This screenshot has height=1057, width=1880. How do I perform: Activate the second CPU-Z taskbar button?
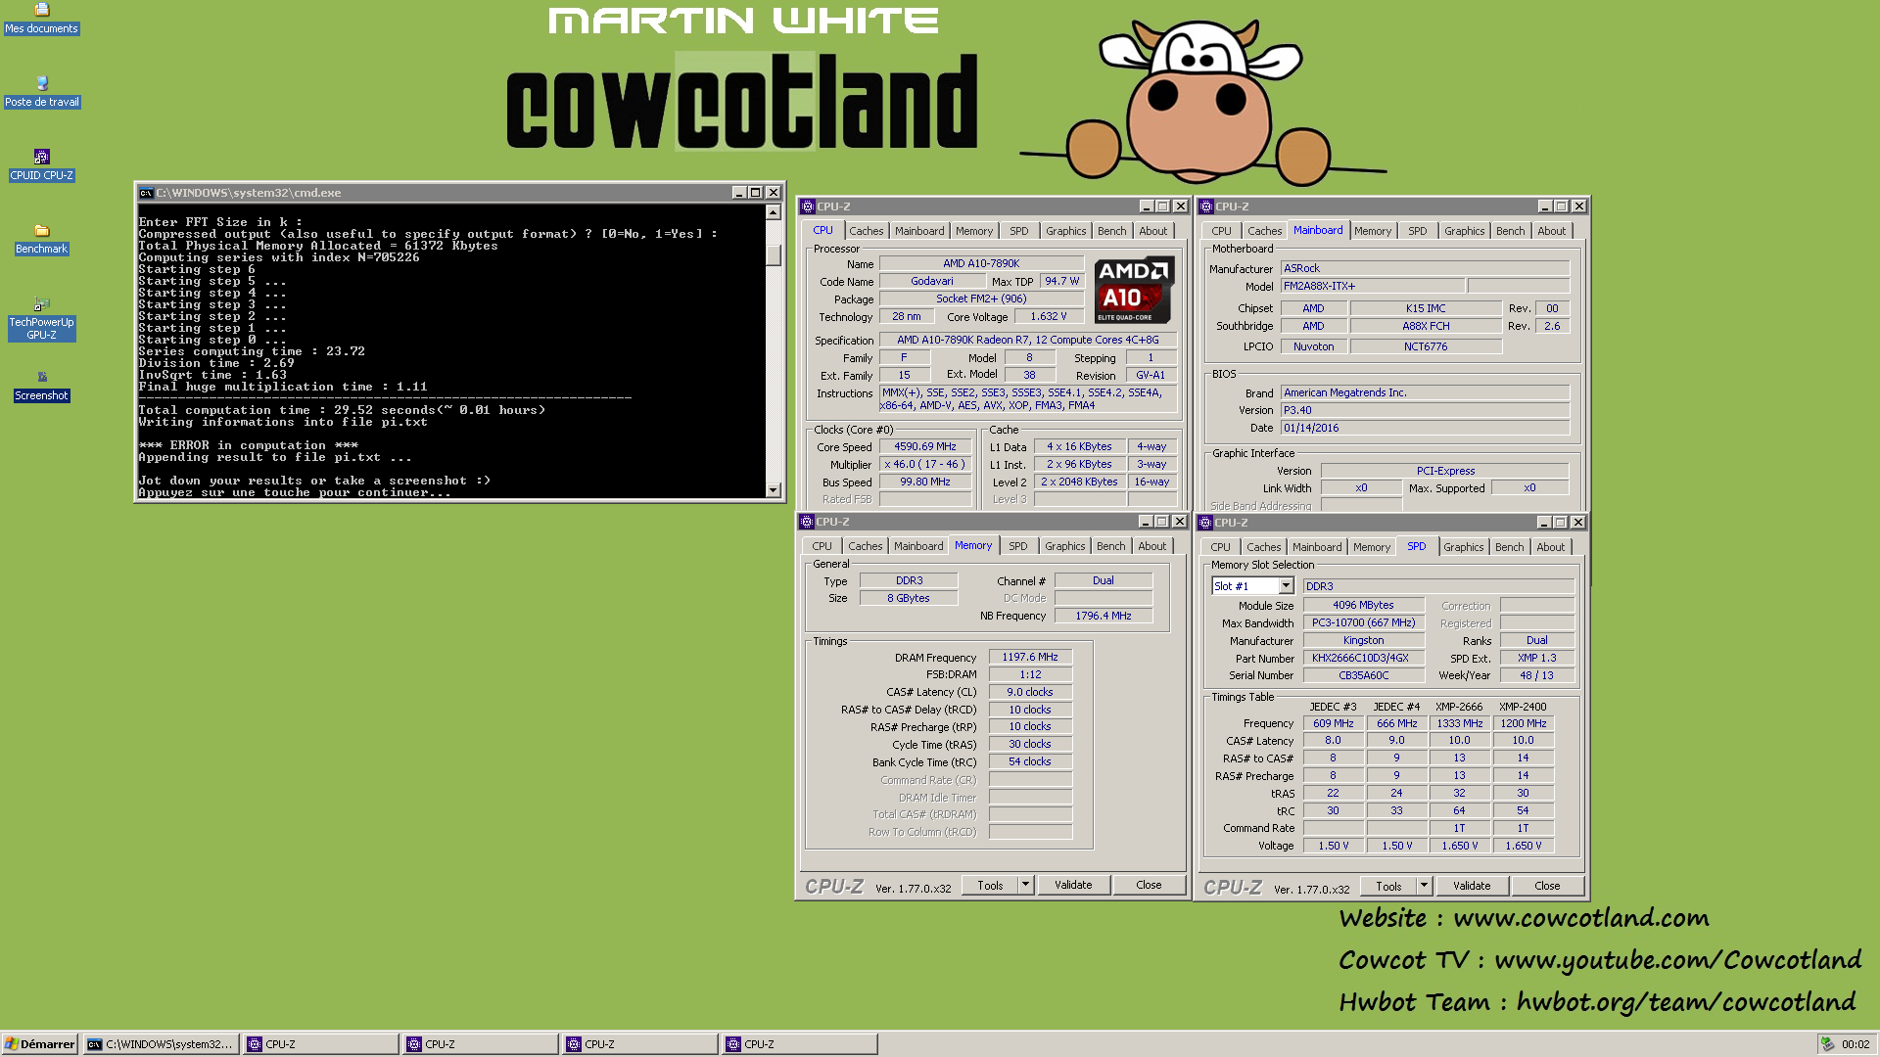coord(481,1044)
